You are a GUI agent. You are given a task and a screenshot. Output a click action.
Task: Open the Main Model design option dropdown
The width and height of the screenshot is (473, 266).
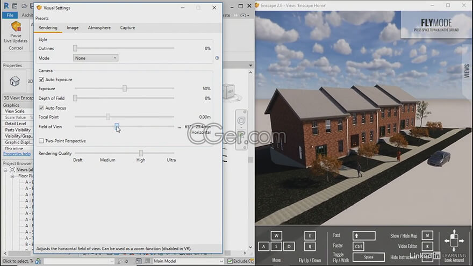click(188, 261)
